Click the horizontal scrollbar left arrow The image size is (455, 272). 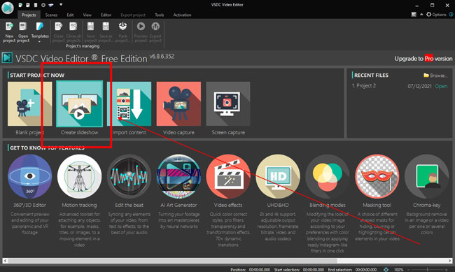(x=5, y=261)
